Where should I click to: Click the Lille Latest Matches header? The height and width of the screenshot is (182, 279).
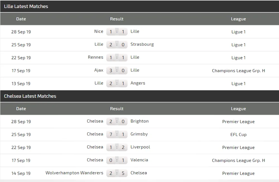point(26,6)
